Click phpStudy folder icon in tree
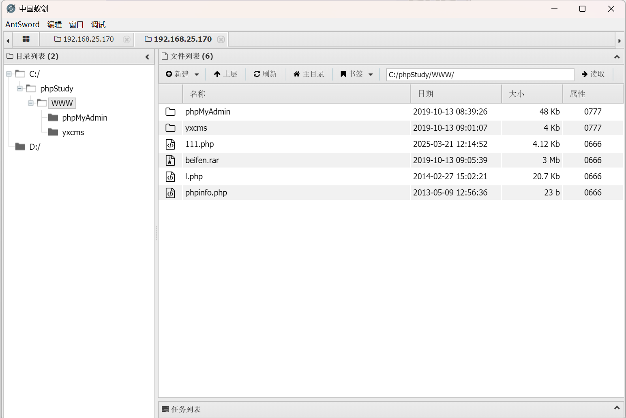Image resolution: width=626 pixels, height=418 pixels. 31,88
